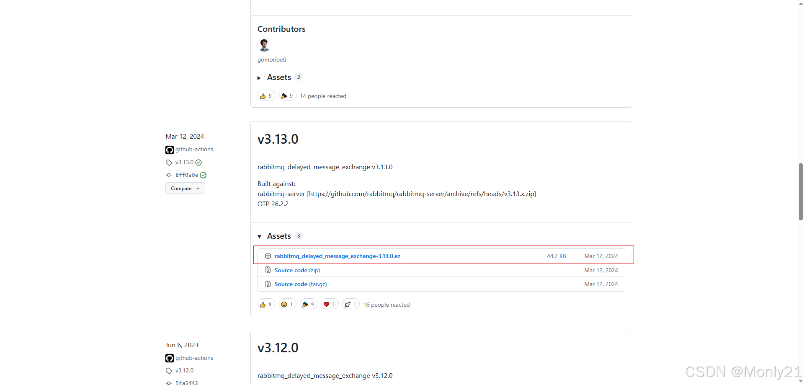The height and width of the screenshot is (385, 804).
Task: Click the assets count badge '3' in v3.13.0
Action: pos(299,236)
